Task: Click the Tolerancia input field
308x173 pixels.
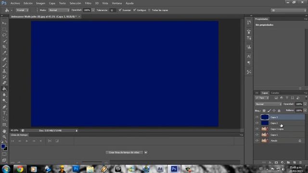Action: coord(112,10)
